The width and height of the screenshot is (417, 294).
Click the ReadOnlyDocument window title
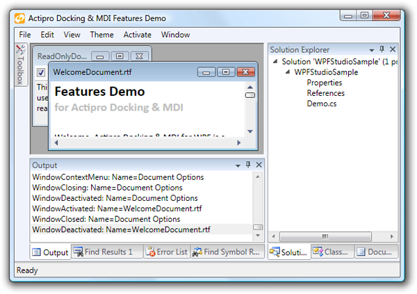pyautogui.click(x=62, y=56)
